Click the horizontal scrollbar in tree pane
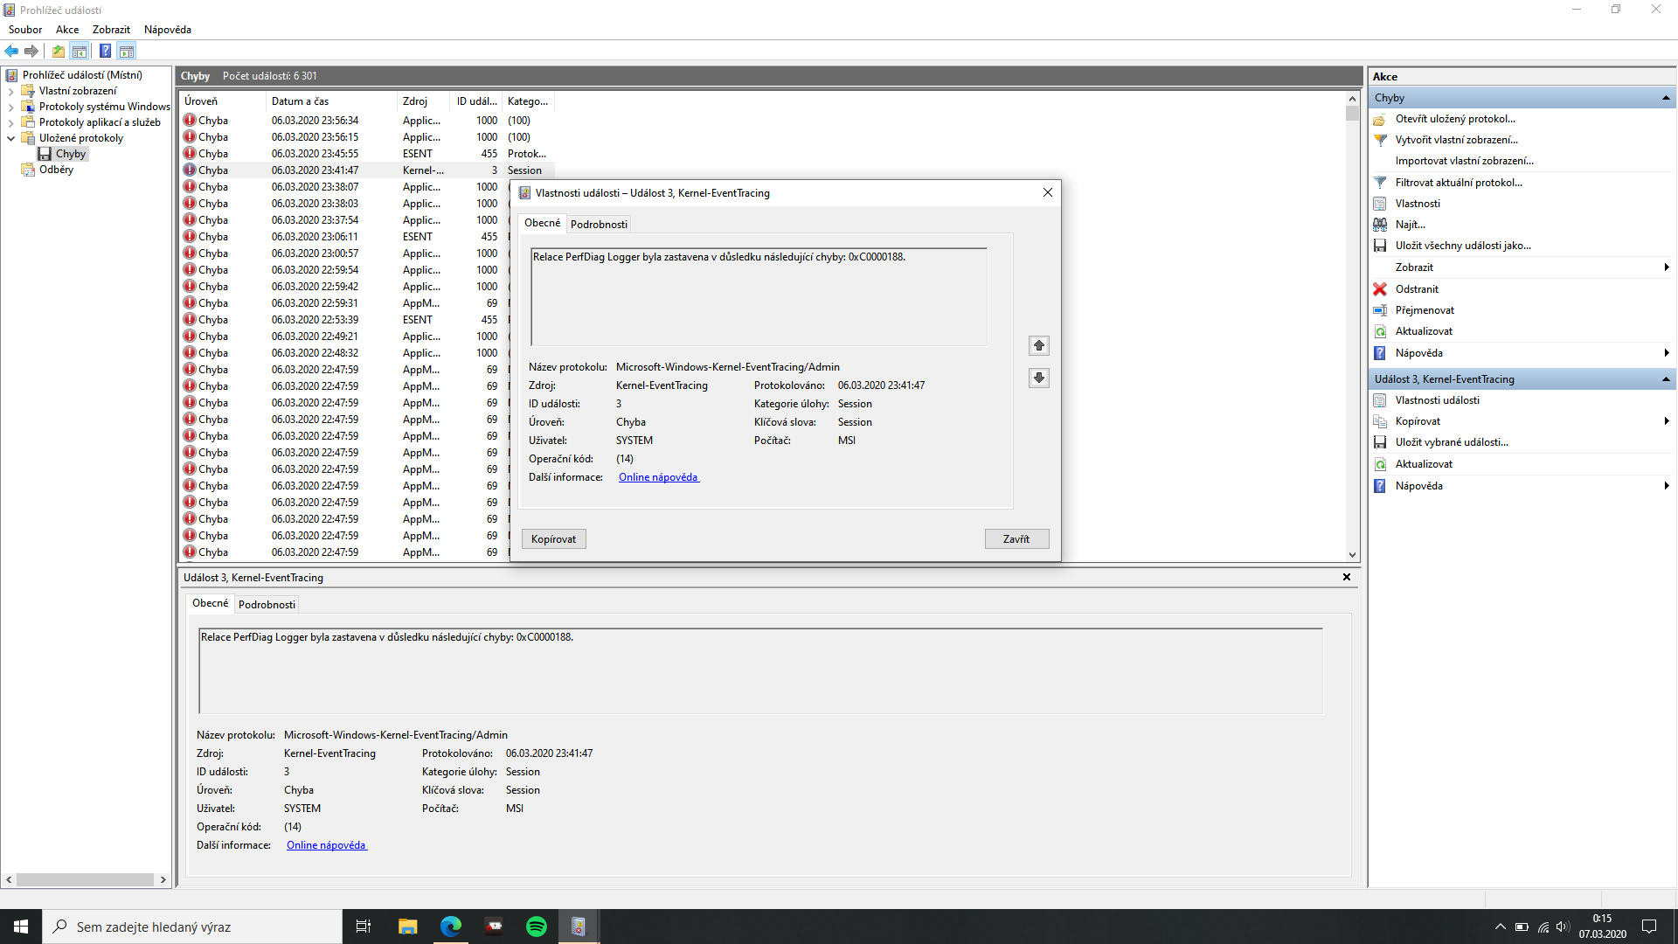 (85, 879)
